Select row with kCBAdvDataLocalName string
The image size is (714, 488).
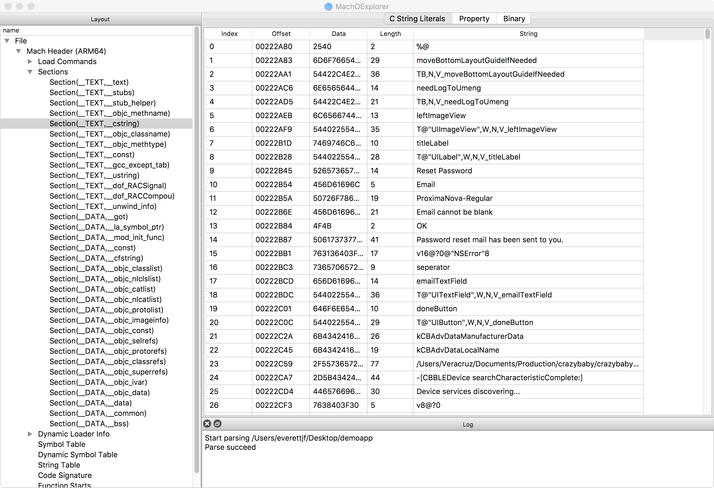click(x=457, y=350)
